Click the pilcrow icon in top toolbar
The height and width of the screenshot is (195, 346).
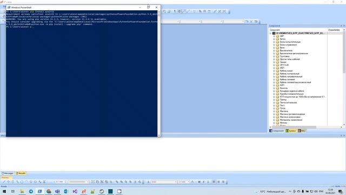(175, 11)
